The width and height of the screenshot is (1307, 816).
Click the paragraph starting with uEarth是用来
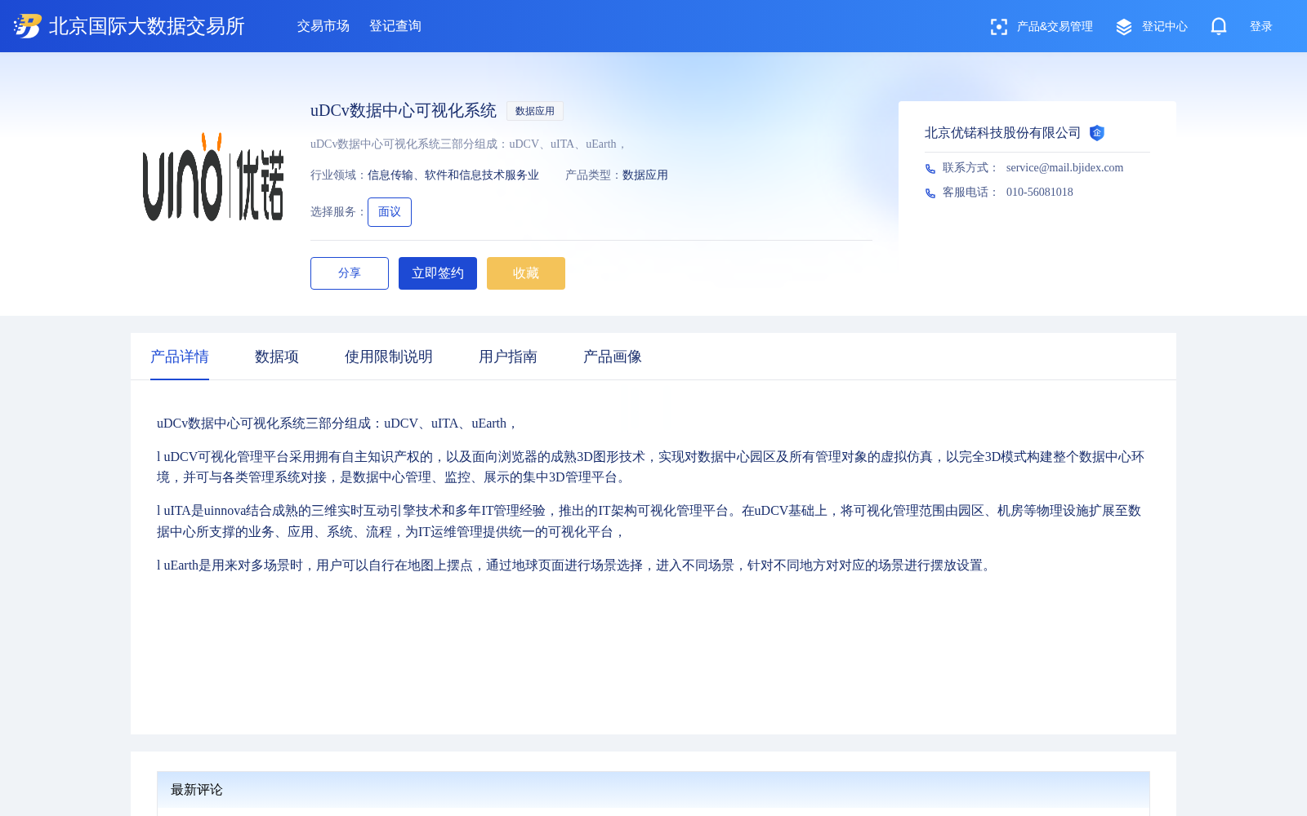(575, 565)
